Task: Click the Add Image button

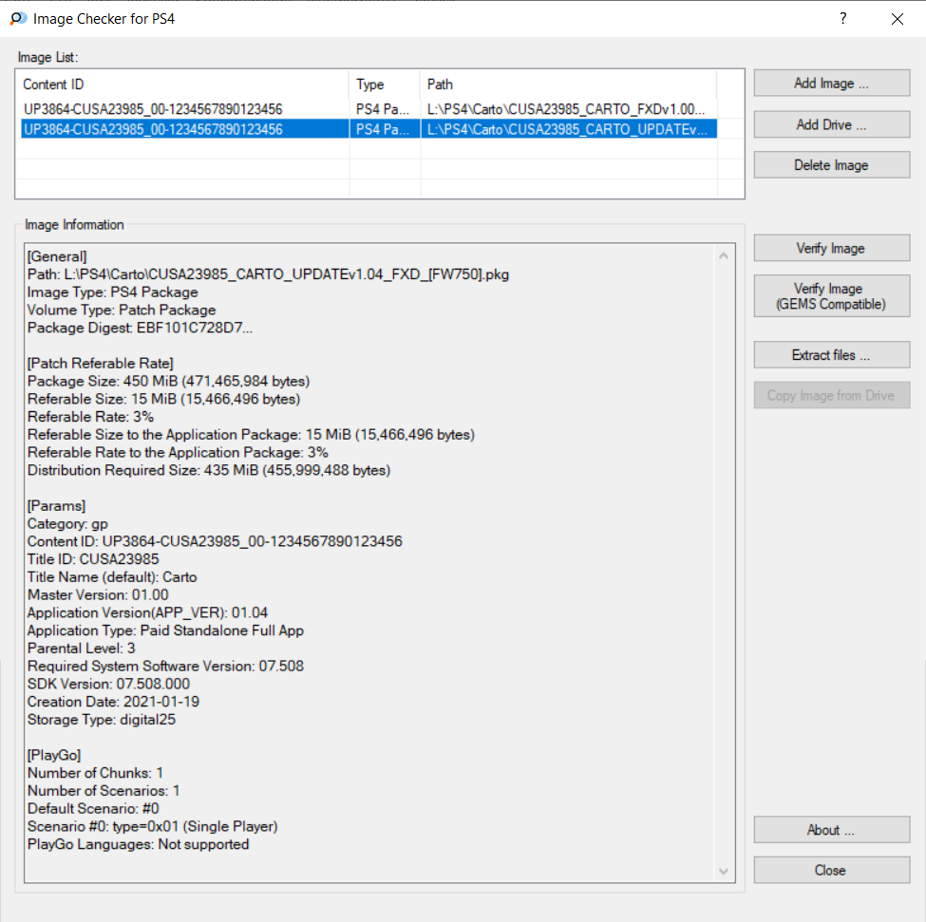Action: click(x=832, y=84)
